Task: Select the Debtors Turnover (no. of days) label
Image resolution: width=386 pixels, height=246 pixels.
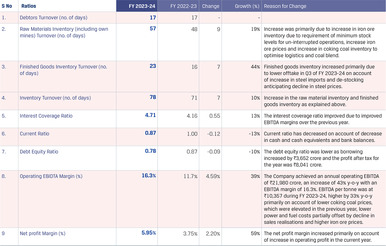Action: tap(53, 18)
